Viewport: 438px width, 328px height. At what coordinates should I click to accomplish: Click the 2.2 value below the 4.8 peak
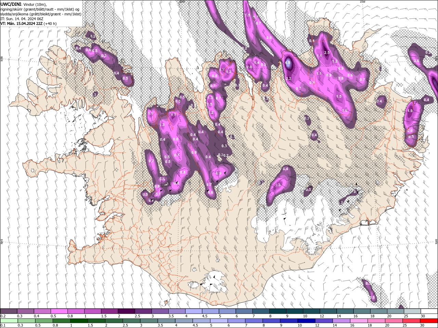288,79
